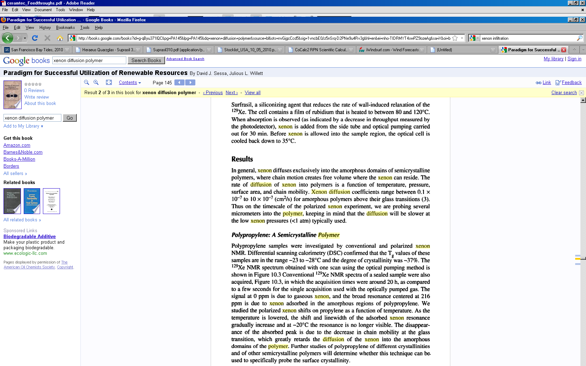Open first related book thumbnail
This screenshot has height=366, width=586.
12,201
